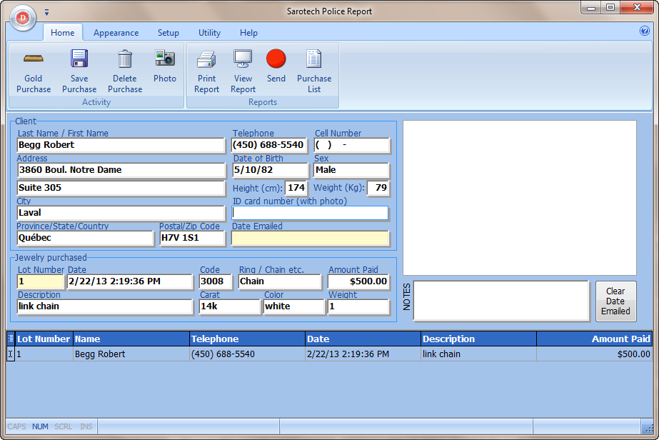
Task: Click the Color field showing white
Action: point(294,306)
